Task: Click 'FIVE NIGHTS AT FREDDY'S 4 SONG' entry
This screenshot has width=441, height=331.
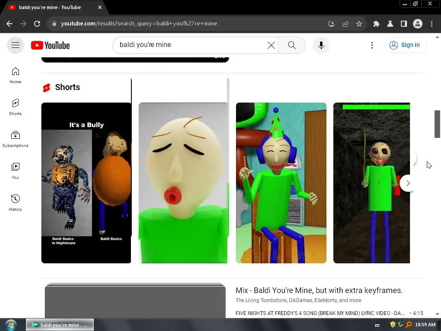Action: point(320,313)
